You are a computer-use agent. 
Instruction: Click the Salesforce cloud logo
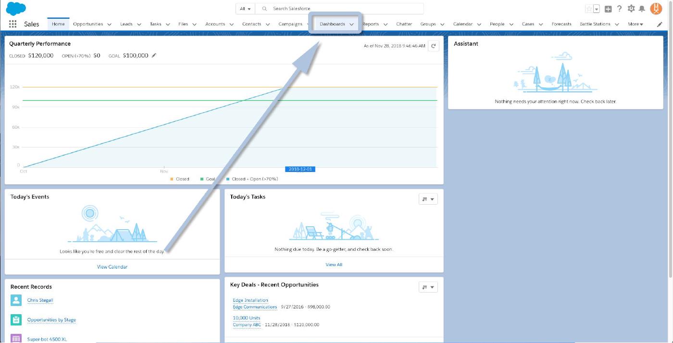point(16,9)
